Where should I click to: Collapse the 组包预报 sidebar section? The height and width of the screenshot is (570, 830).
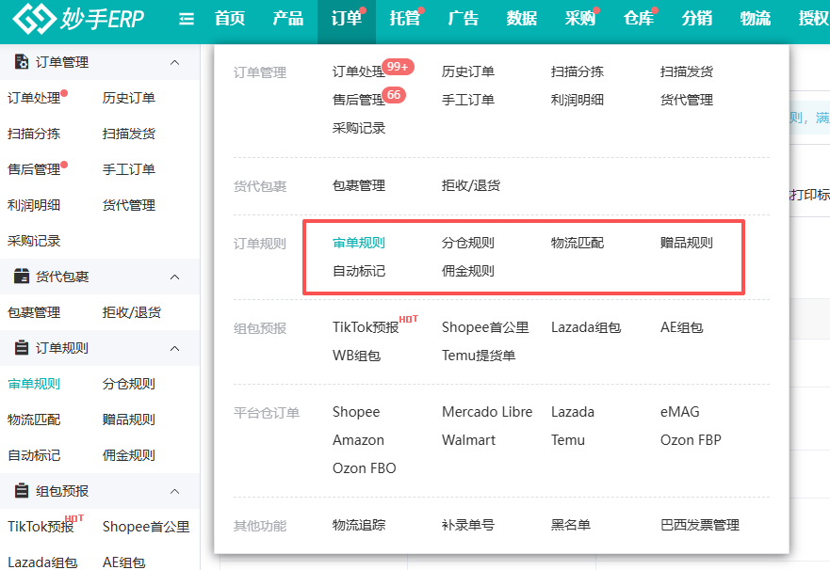click(174, 490)
